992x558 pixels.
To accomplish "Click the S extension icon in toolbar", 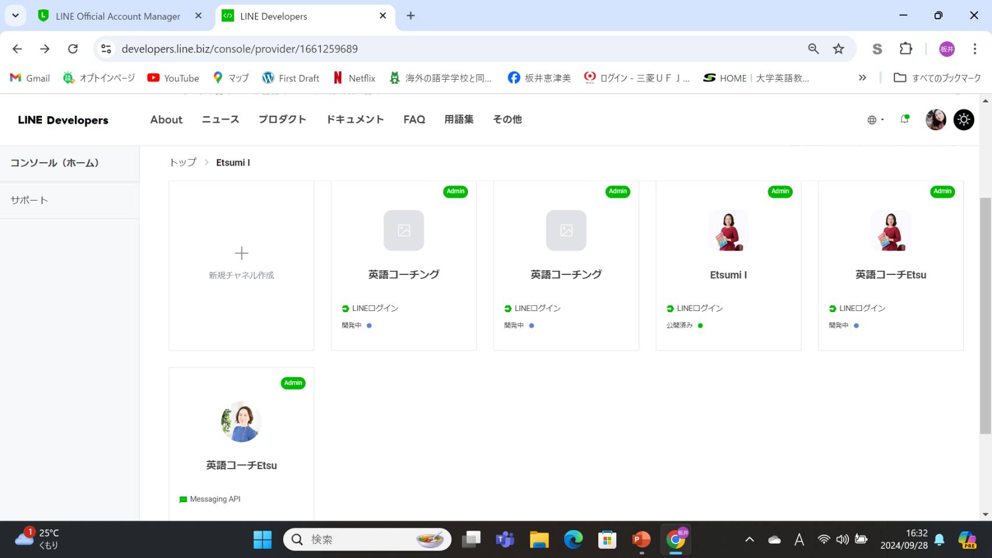I will 877,49.
